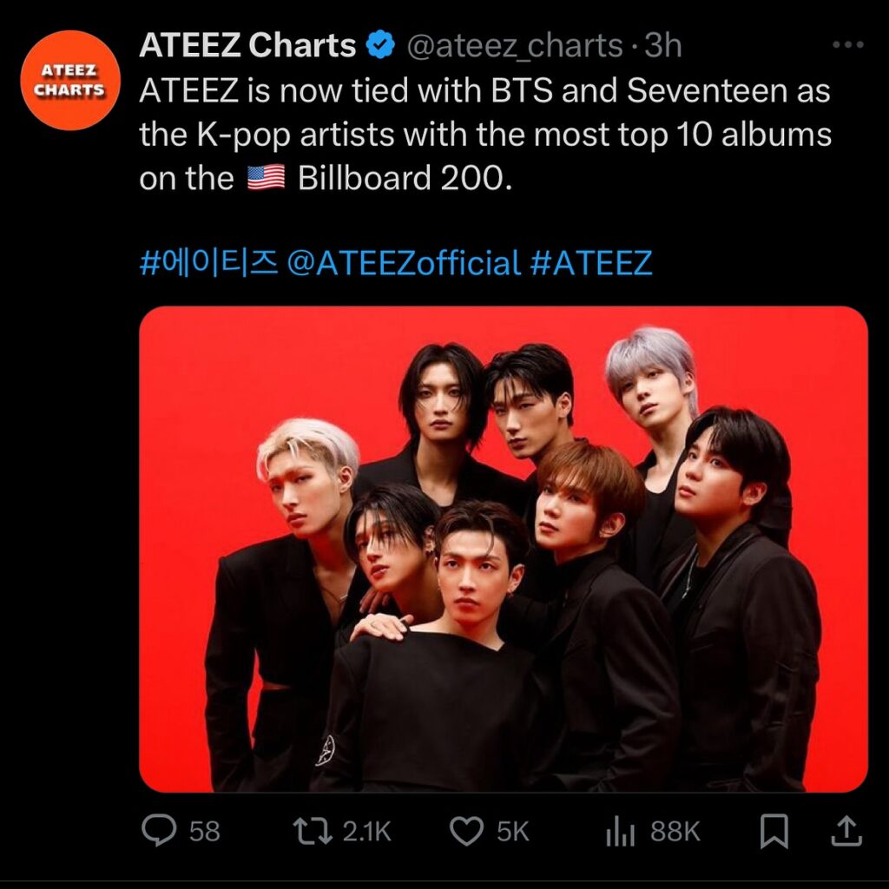Viewport: 889px width, 889px height.
Task: Expand the group photo on red background
Action: pyautogui.click(x=503, y=549)
